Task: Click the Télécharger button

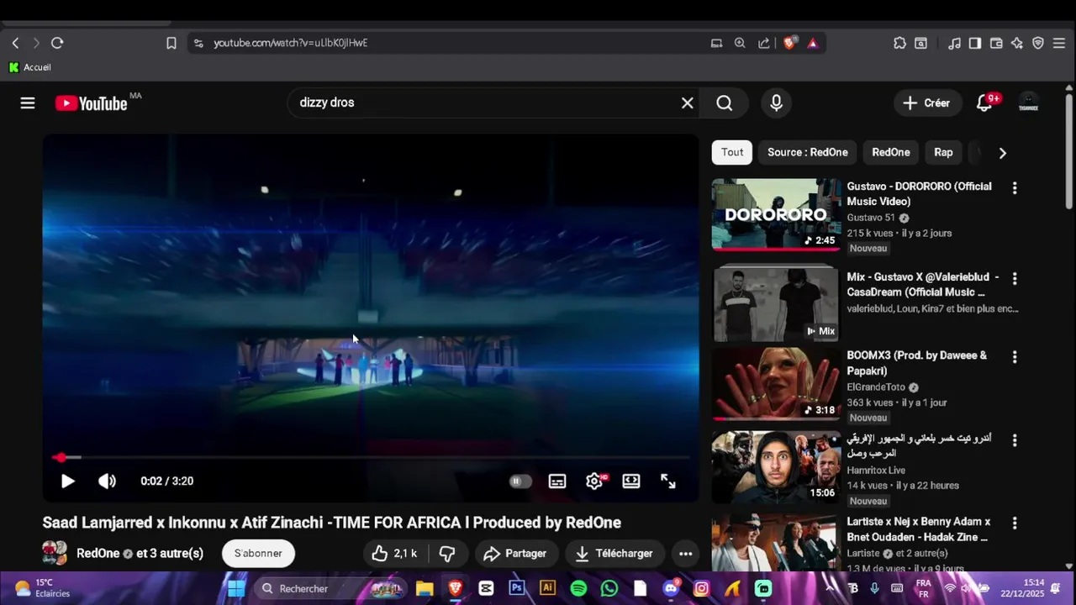Action: (614, 553)
